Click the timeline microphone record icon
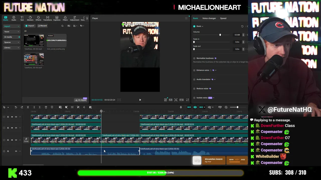Screen dimensions: 321x180 point(181,107)
